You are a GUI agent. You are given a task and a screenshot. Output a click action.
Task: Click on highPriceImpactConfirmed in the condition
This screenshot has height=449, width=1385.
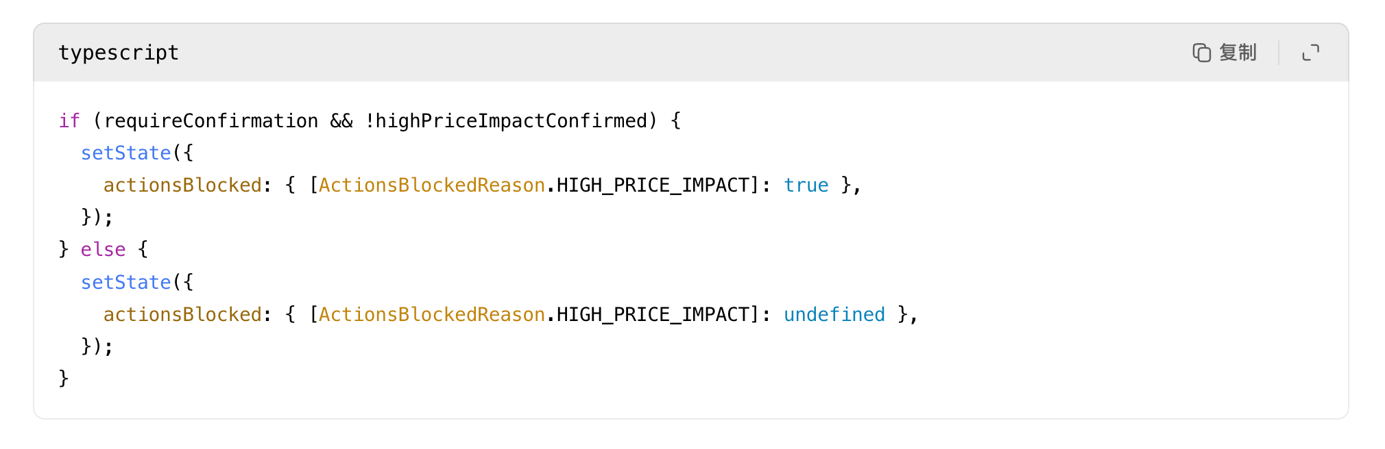click(511, 121)
